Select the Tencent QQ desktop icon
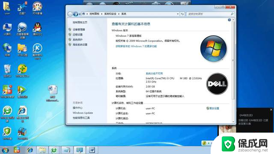The image size is (274, 154). point(37,29)
